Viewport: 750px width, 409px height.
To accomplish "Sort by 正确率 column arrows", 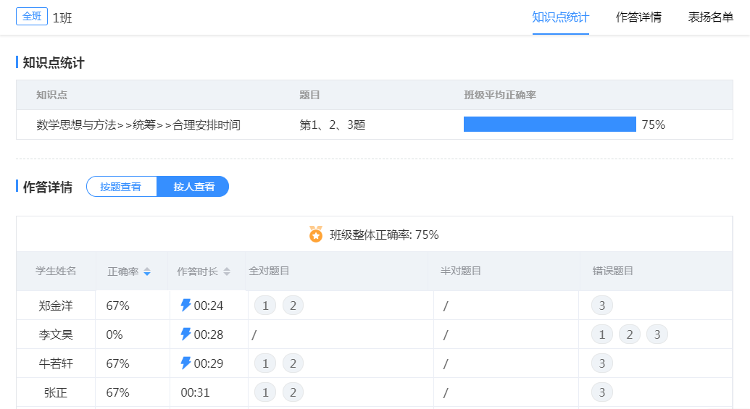I will (x=147, y=271).
